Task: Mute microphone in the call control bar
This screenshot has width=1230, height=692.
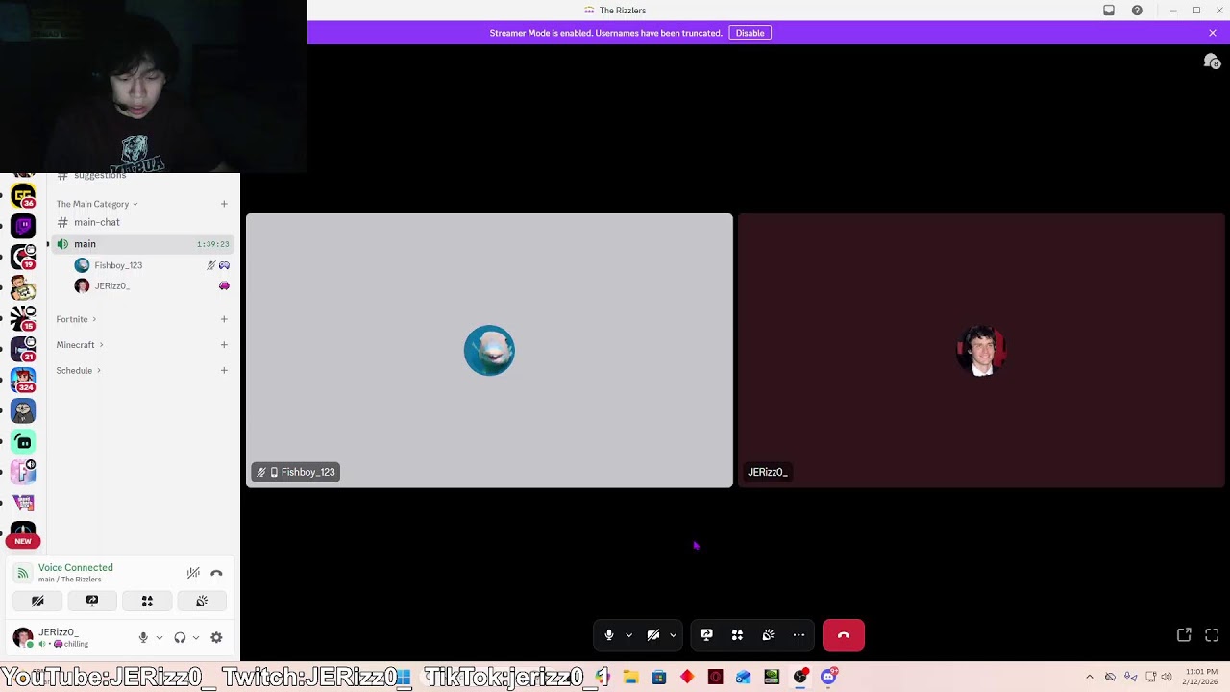Action: [x=609, y=635]
